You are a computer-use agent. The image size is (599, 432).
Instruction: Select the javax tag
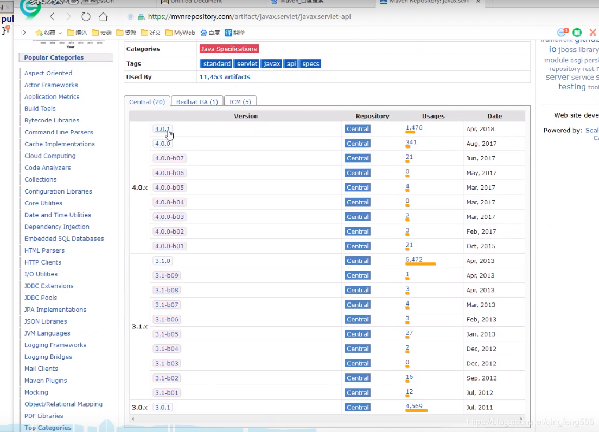click(x=272, y=63)
